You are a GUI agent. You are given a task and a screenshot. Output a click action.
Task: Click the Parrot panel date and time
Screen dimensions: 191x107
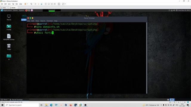184,10
